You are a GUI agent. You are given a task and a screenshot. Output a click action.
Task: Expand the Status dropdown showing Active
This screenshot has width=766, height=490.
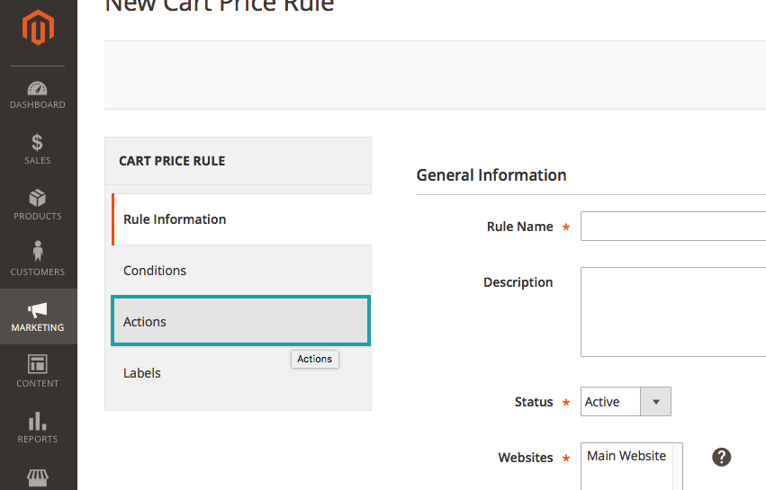[x=626, y=402]
